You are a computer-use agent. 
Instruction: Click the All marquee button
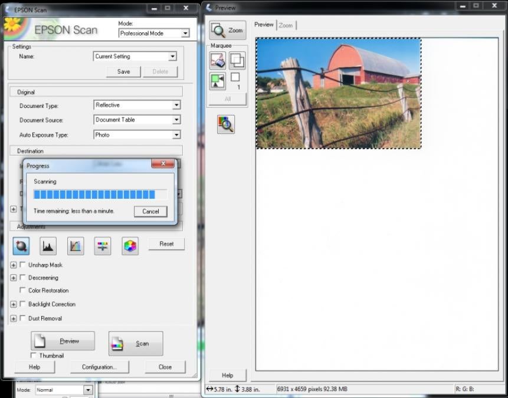coord(227,99)
